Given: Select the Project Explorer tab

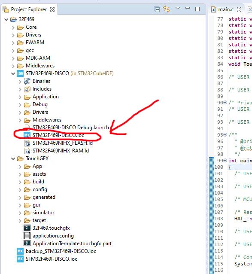Looking at the screenshot, I should (29, 9).
